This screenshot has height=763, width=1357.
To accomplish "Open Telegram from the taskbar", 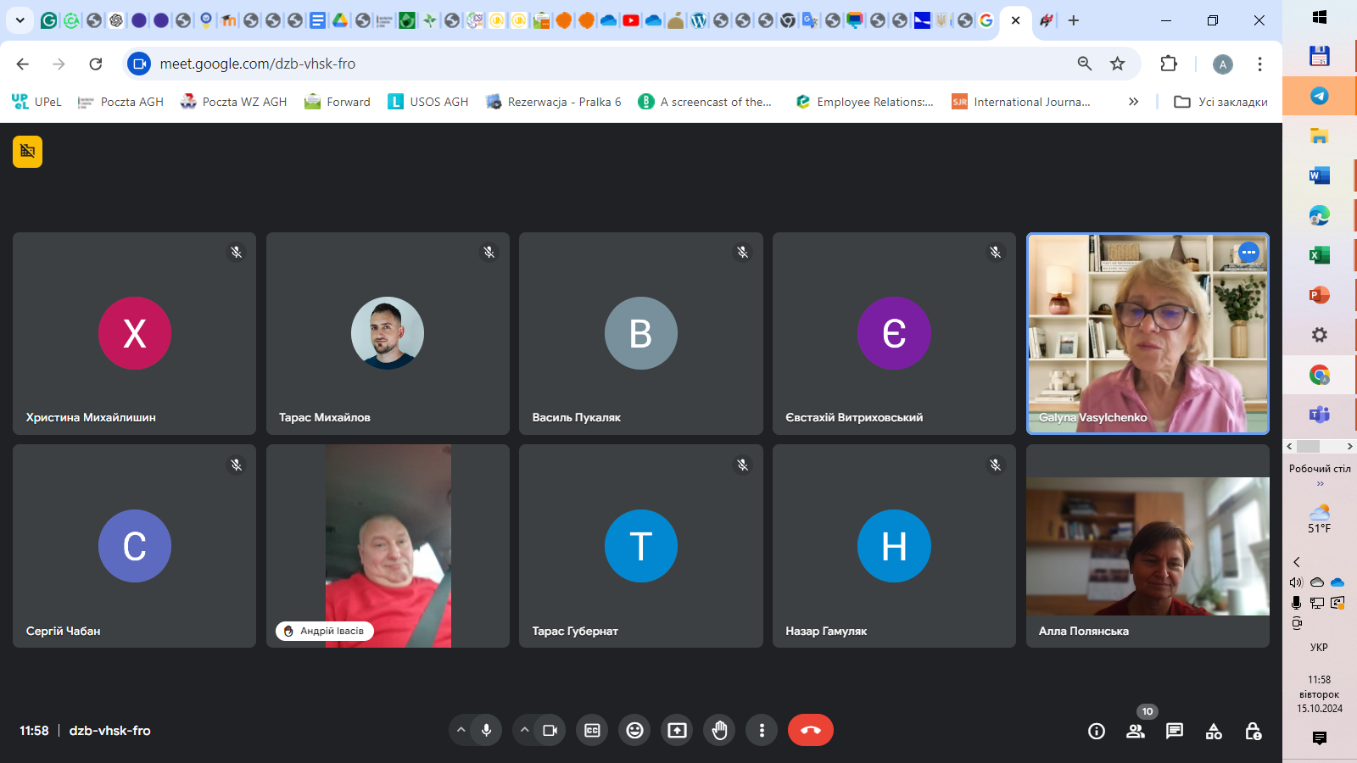I will (1319, 96).
